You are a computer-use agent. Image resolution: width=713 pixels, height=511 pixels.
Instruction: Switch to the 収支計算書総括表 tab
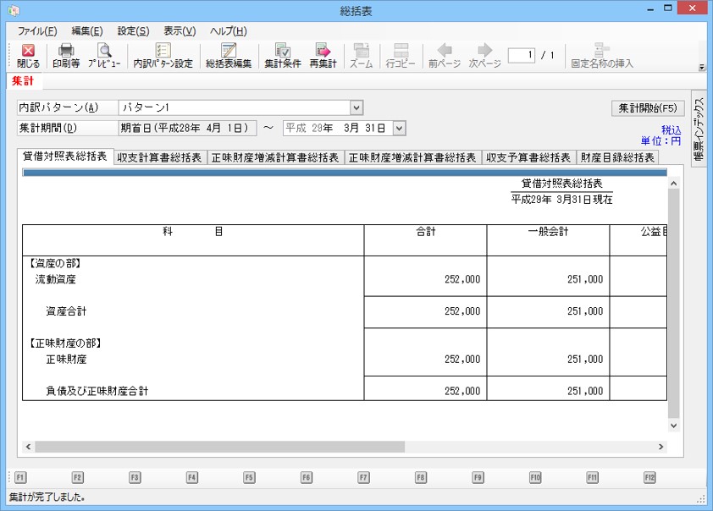pos(159,157)
